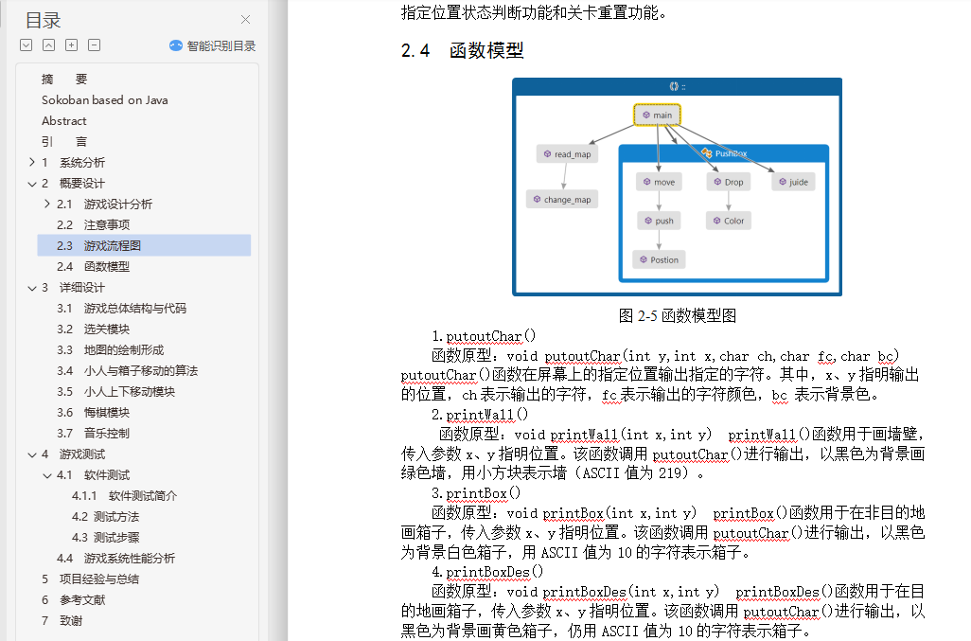Go to 3 详细设计 heading

click(74, 288)
